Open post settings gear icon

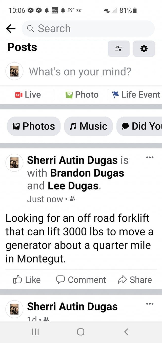pos(144,48)
